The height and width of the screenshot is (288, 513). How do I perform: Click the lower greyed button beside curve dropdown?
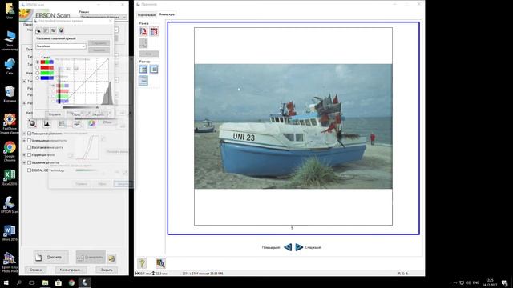coord(99,50)
